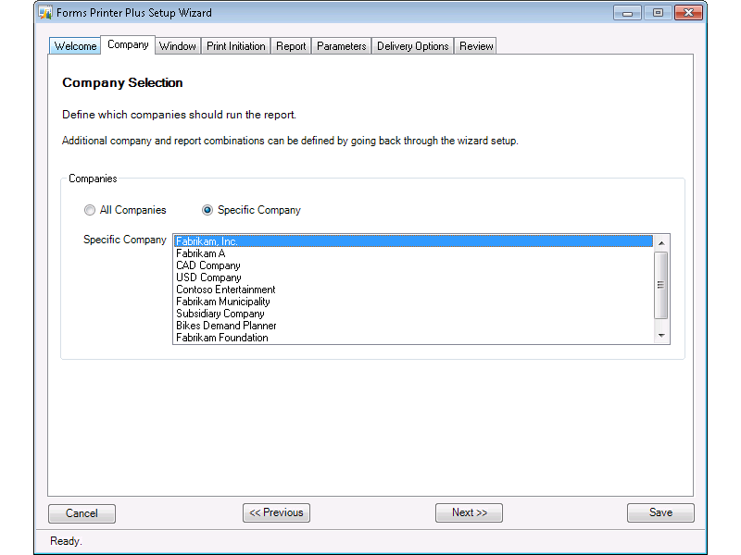Close the Setup Wizard window
This screenshot has height=555, width=741.
(688, 13)
